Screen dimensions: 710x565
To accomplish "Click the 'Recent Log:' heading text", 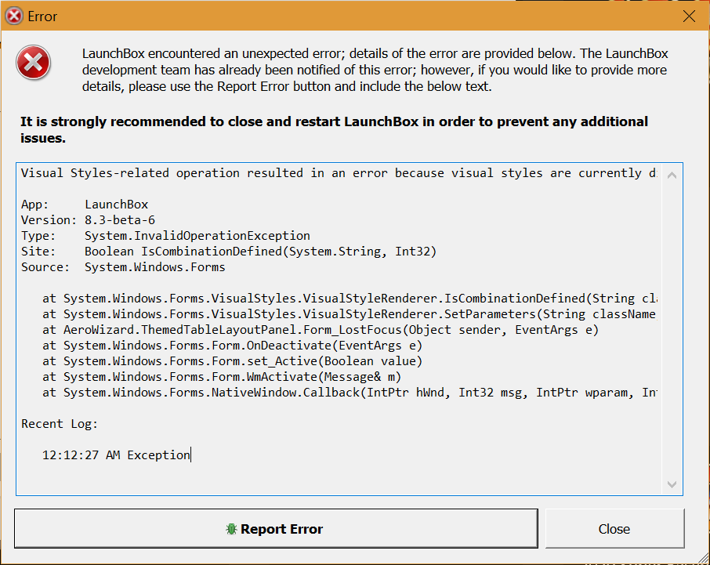I will [60, 424].
